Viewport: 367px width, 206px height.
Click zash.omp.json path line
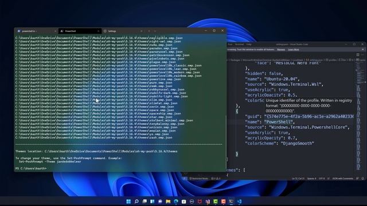(94, 137)
